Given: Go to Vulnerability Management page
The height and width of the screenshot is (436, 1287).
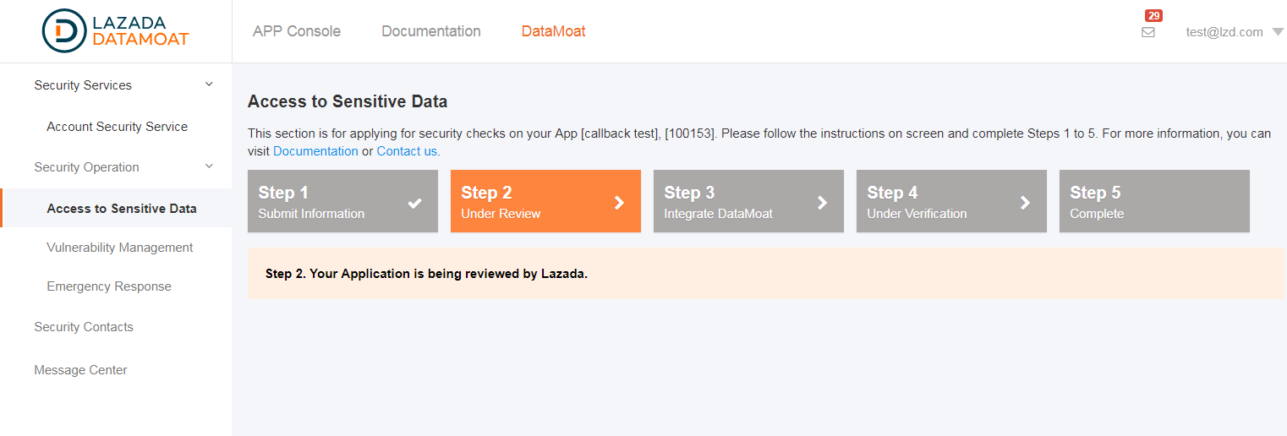Looking at the screenshot, I should click(120, 248).
